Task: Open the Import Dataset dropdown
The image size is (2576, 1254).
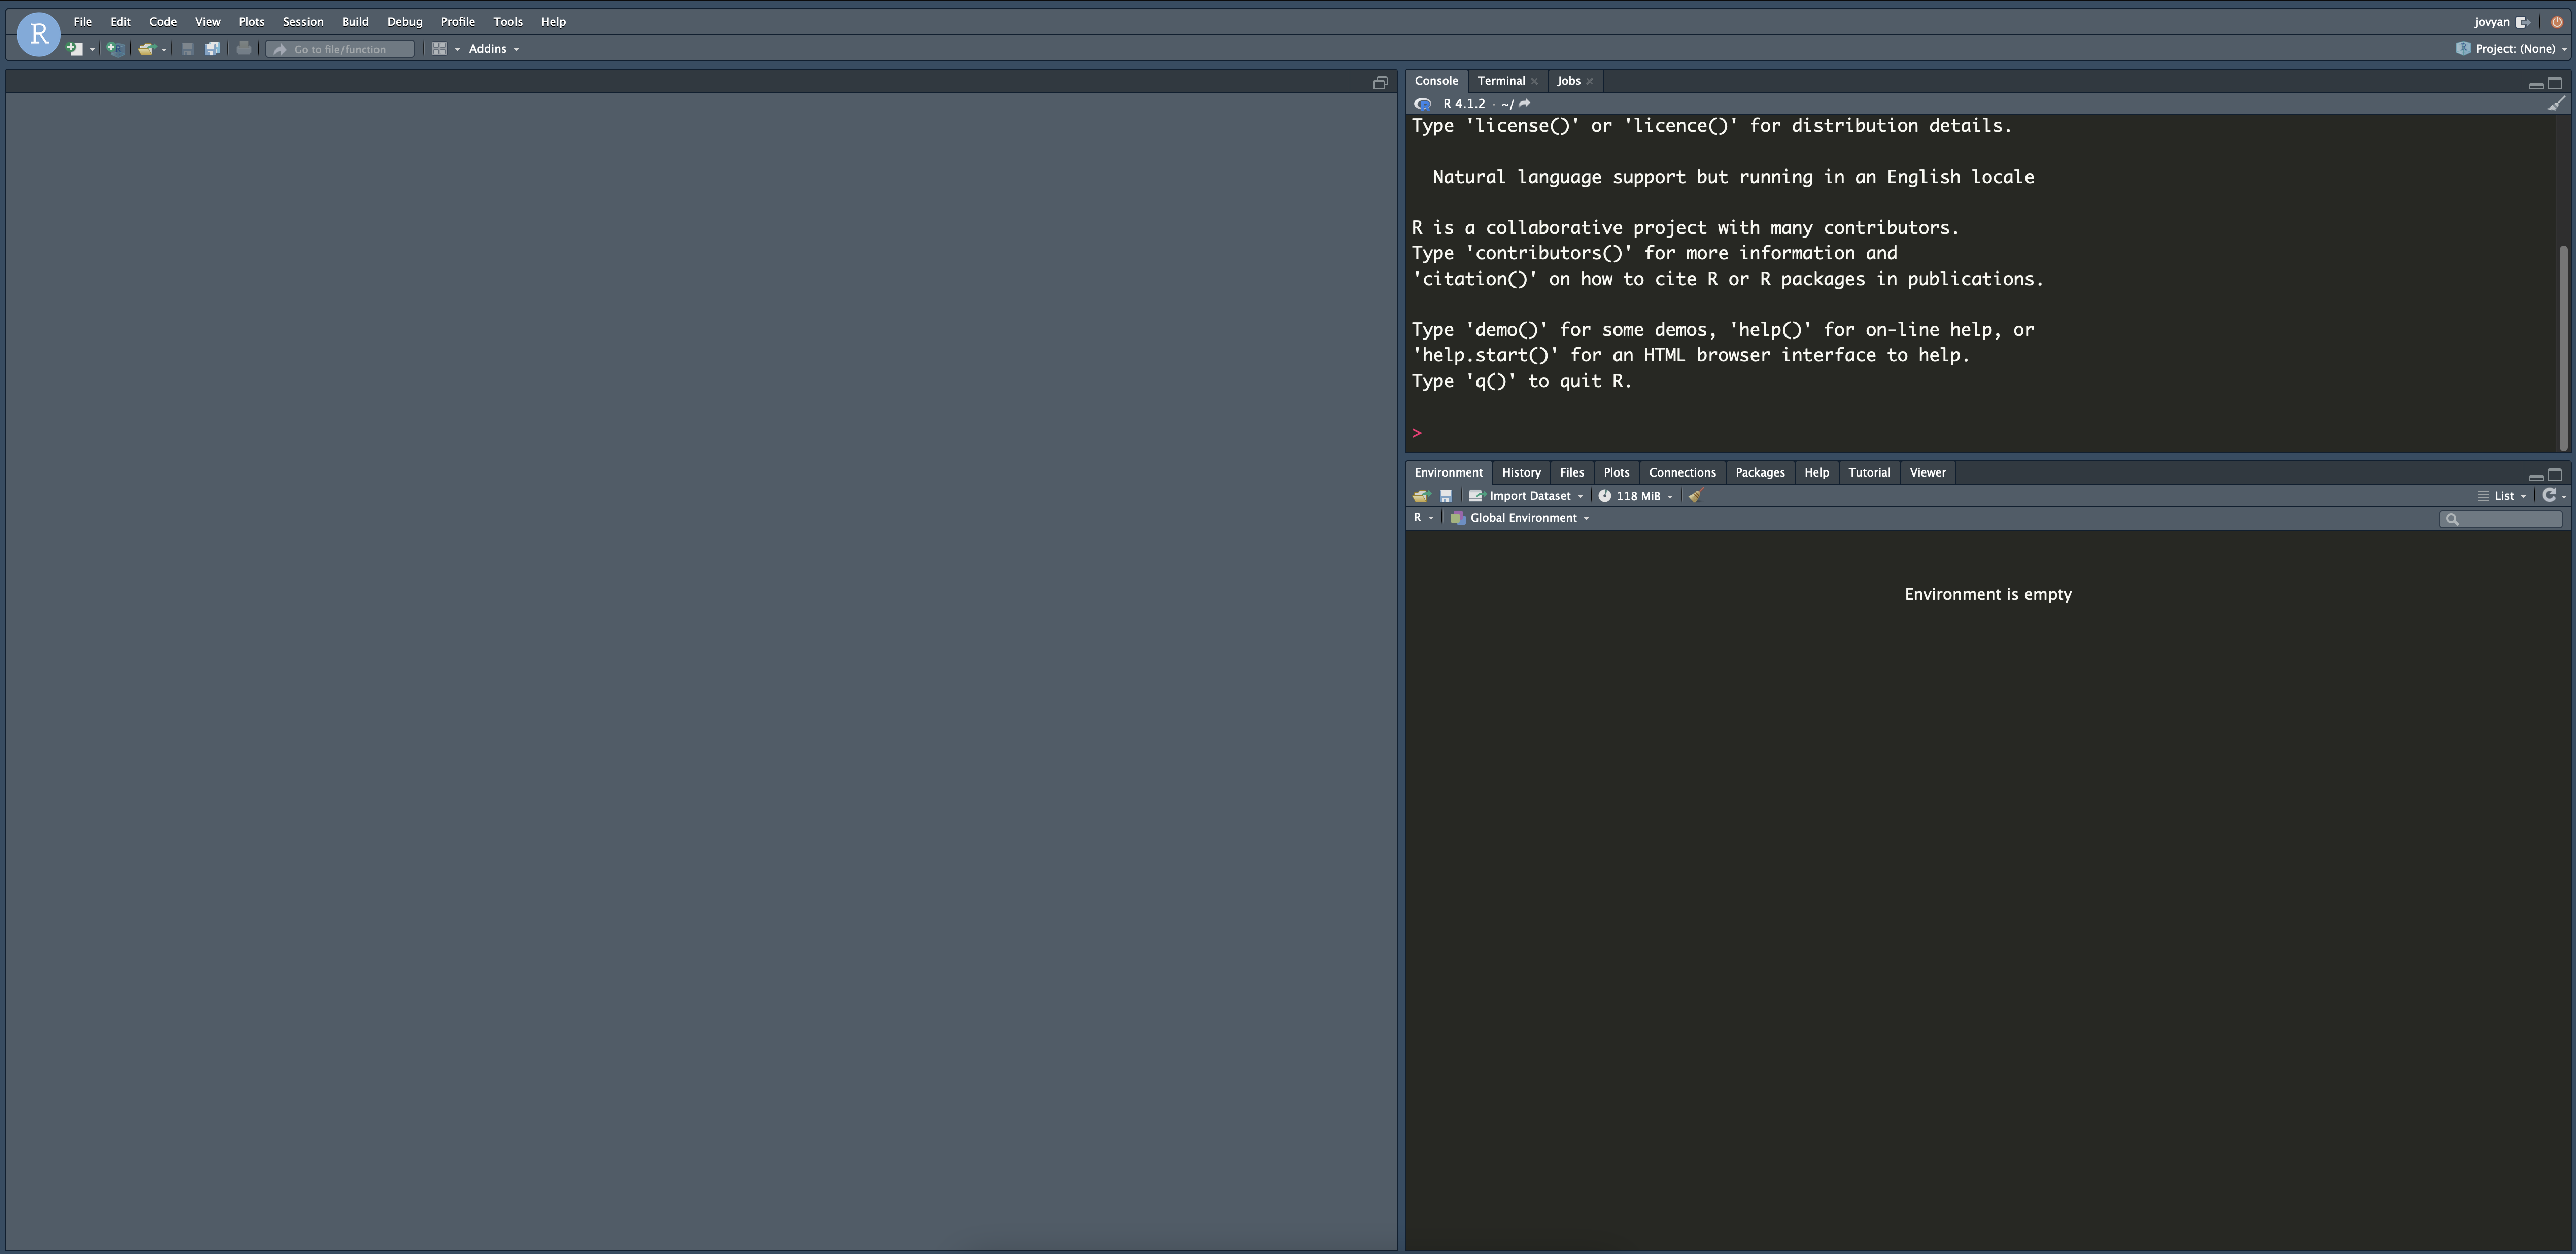Action: (1526, 496)
